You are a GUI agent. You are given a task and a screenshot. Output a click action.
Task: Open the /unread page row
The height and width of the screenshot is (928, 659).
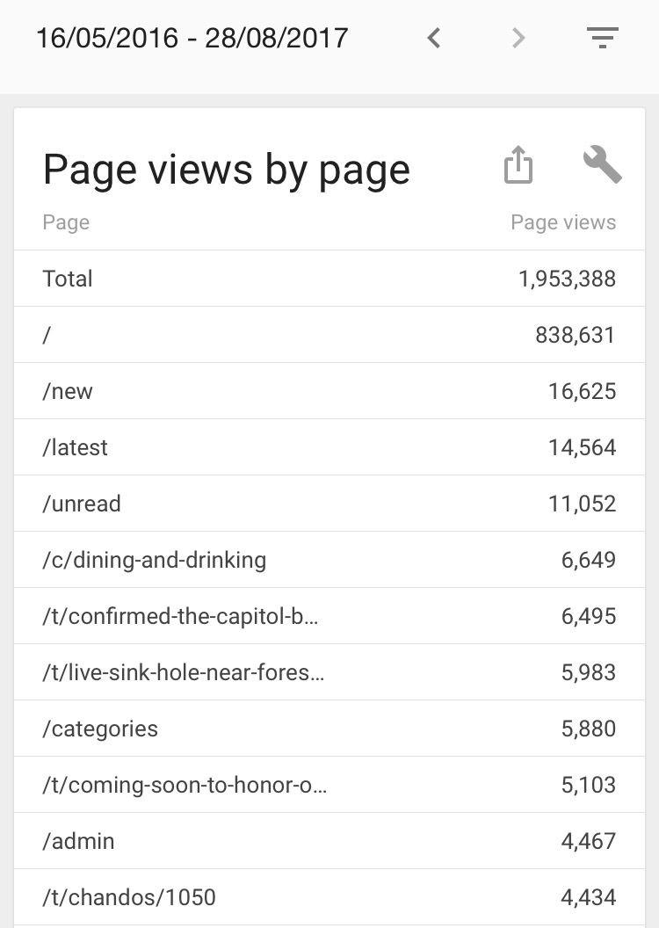329,504
